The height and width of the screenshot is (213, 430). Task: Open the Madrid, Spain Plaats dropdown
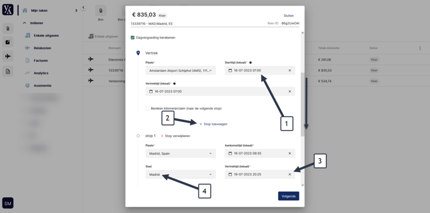(180, 154)
